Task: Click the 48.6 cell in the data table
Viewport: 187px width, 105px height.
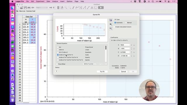Action: click(32, 24)
